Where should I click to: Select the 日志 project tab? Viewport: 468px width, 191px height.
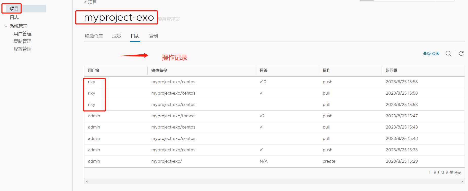point(135,36)
